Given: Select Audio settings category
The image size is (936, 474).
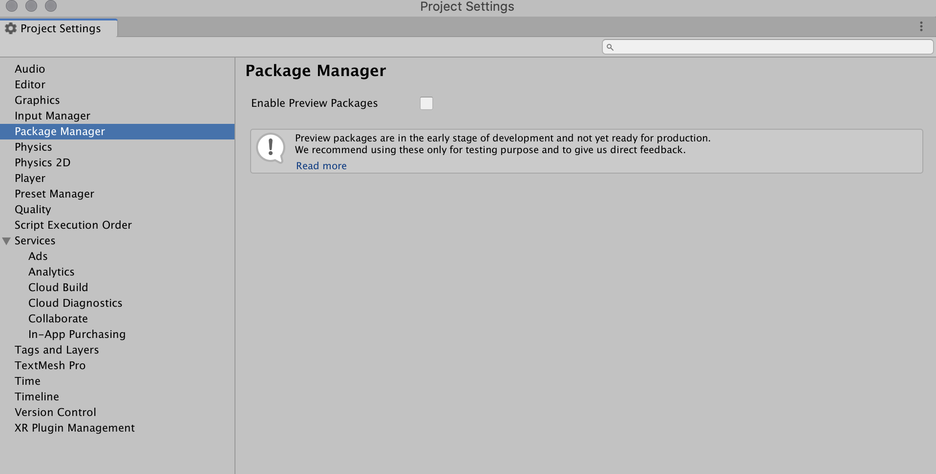Looking at the screenshot, I should 30,69.
